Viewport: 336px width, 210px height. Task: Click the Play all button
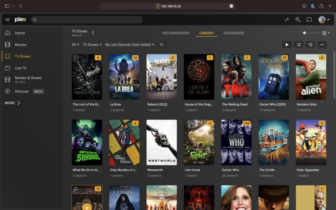point(287,45)
